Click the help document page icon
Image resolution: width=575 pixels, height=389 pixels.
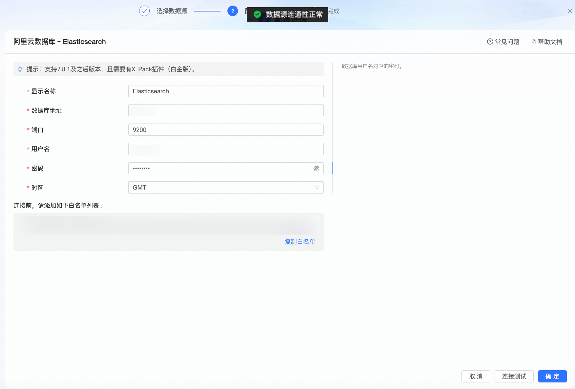pyautogui.click(x=533, y=42)
